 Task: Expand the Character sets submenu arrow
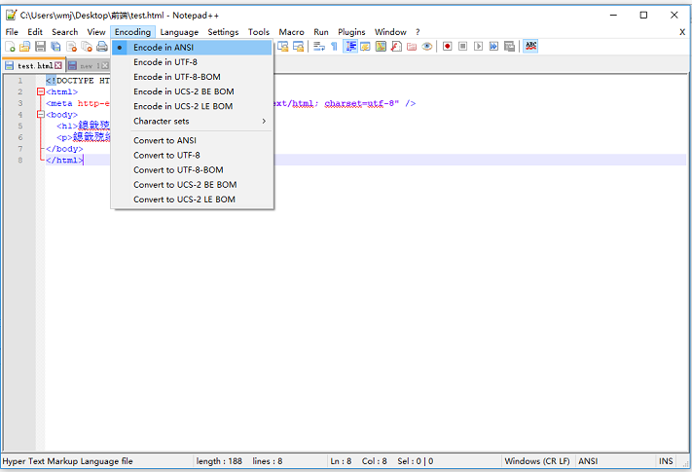click(264, 122)
